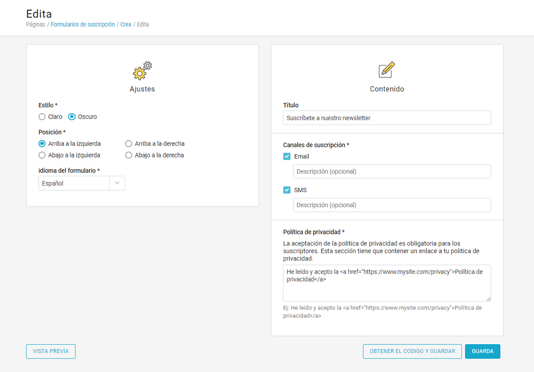Select the Claro style radio button
Screen dimensions: 534x372
coord(42,117)
